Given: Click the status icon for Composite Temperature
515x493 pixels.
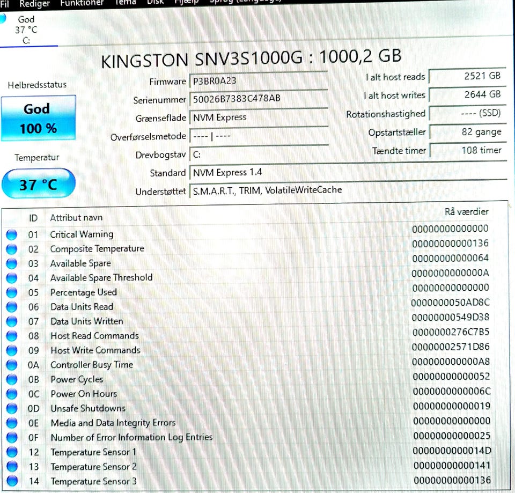Looking at the screenshot, I should point(11,249).
